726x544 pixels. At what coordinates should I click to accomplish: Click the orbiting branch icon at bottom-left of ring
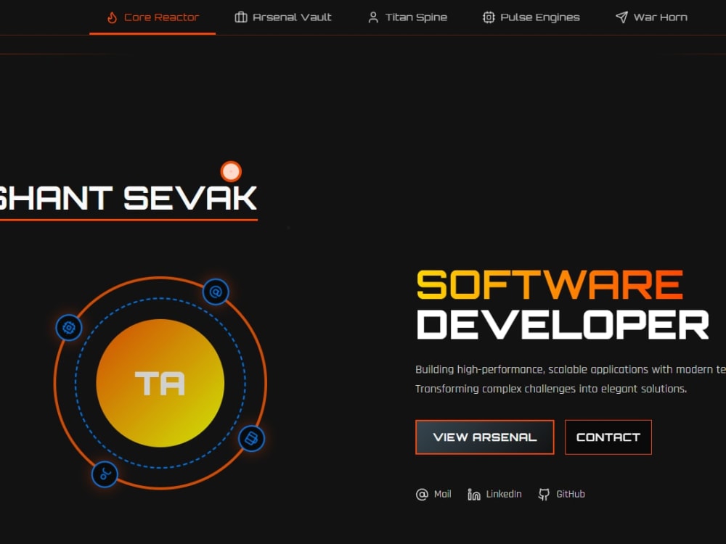[105, 474]
